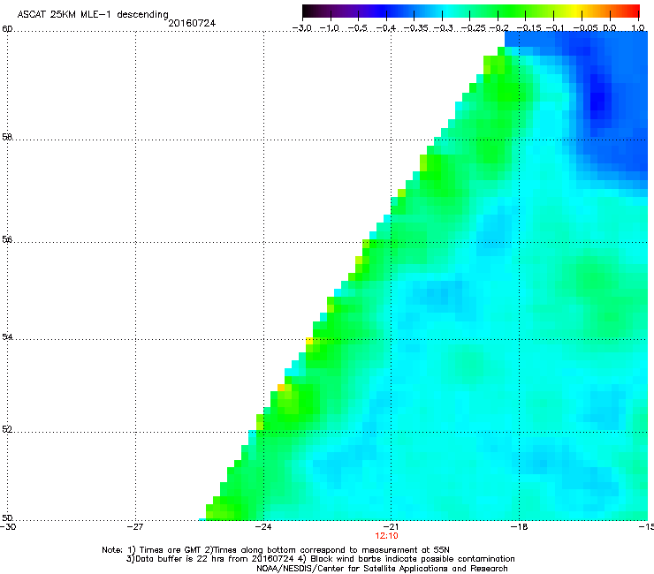The width and height of the screenshot is (654, 574).
Task: Click the latitude axis label '58'
Action: (x=7, y=137)
